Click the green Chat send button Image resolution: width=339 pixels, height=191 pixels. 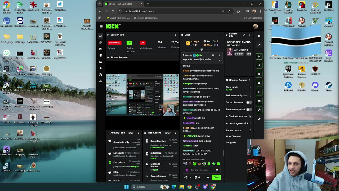click(216, 177)
